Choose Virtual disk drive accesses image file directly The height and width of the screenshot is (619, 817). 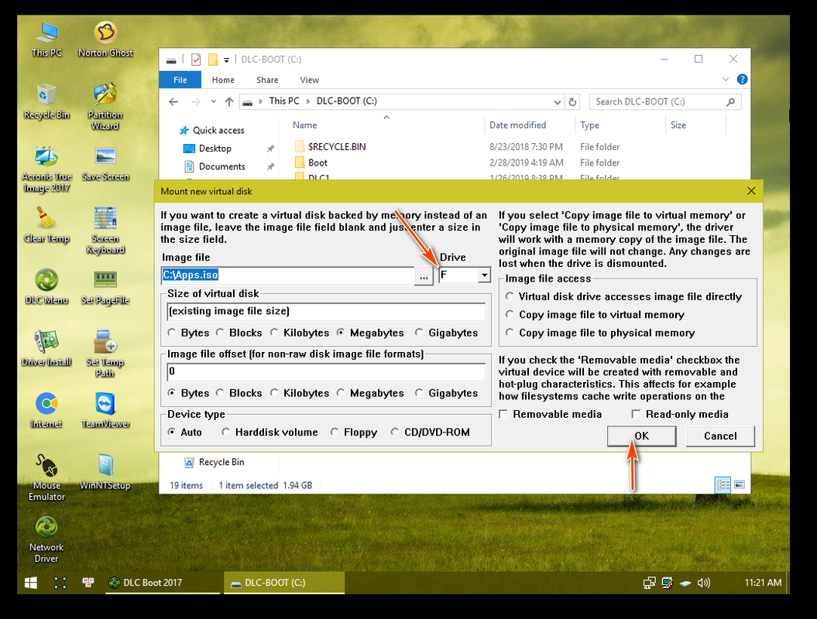pyautogui.click(x=623, y=296)
